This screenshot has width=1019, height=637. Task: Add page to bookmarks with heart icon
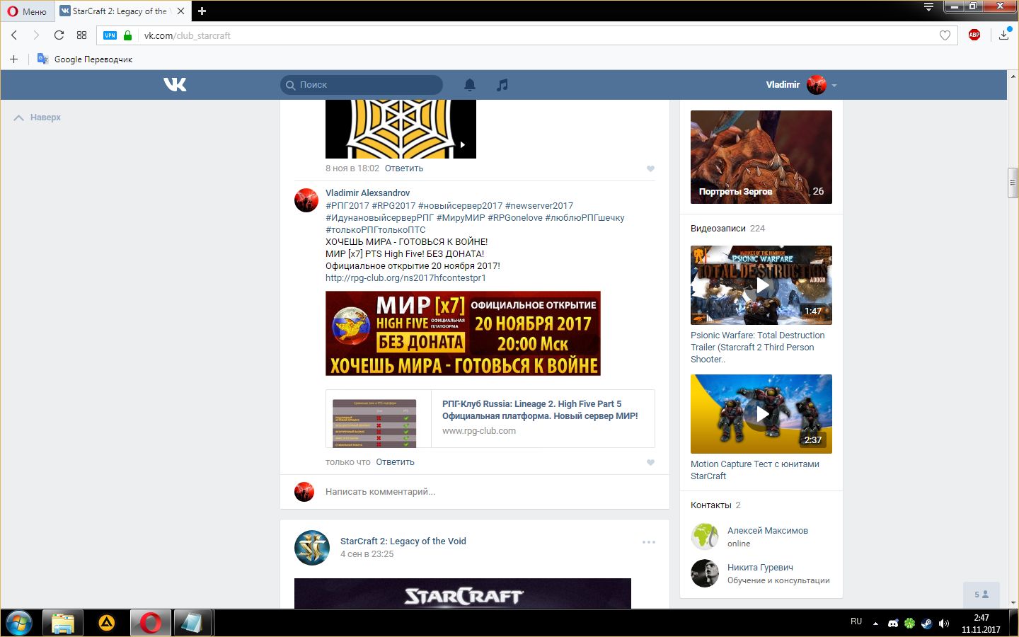945,35
